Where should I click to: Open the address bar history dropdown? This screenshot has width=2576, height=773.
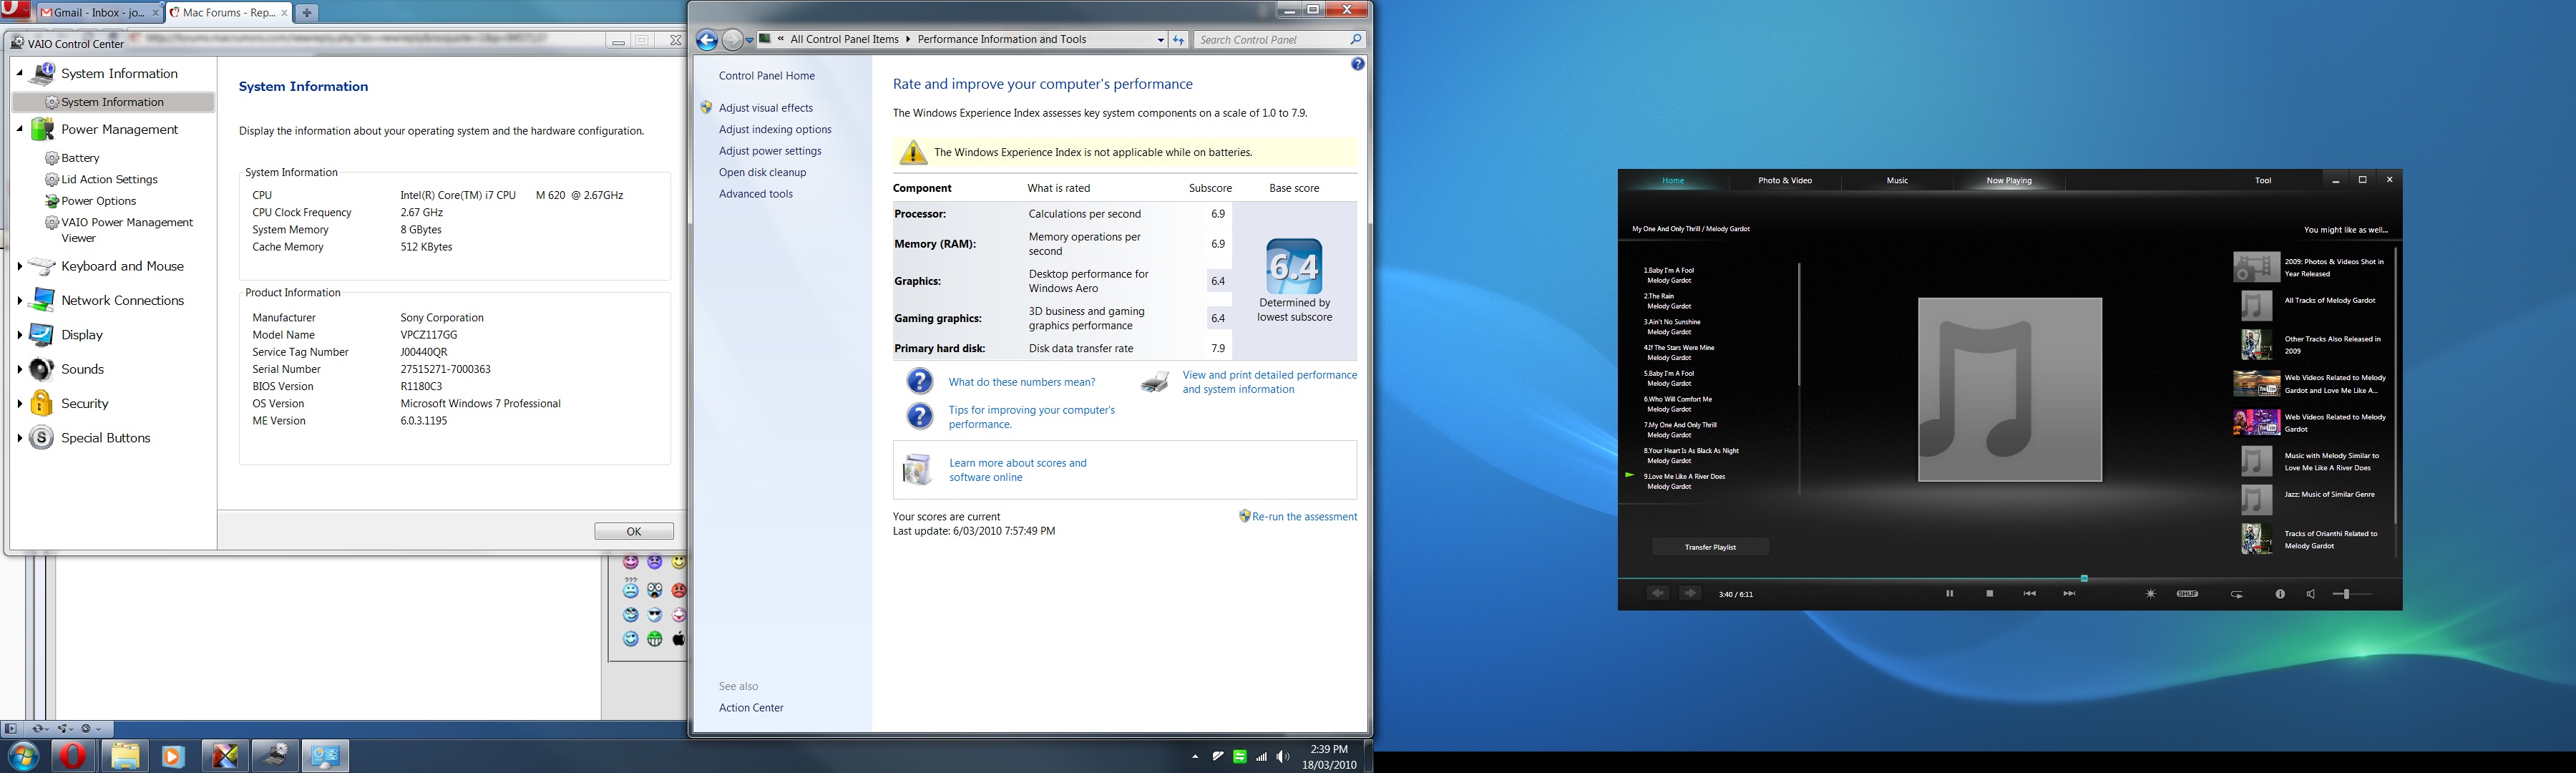click(1160, 40)
